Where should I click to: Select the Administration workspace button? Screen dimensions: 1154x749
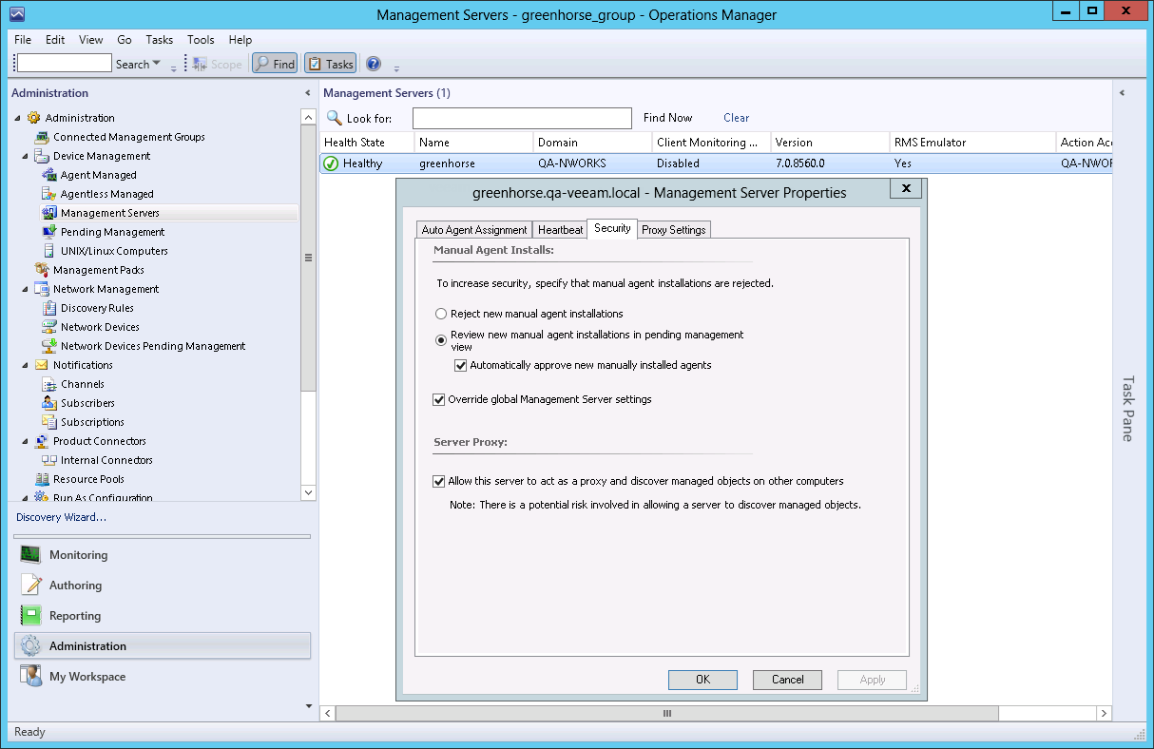163,645
